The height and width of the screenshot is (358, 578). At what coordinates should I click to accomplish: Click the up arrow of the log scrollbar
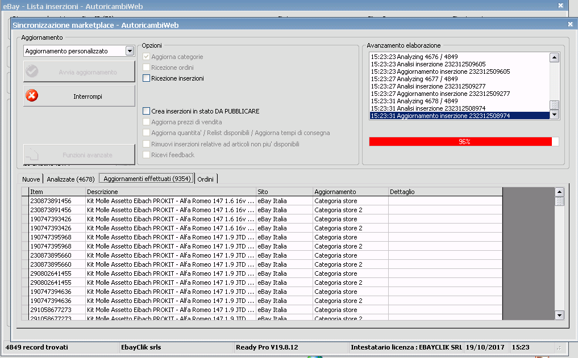click(x=554, y=57)
